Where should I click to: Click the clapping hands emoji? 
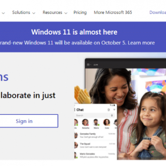[x=83, y=95]
